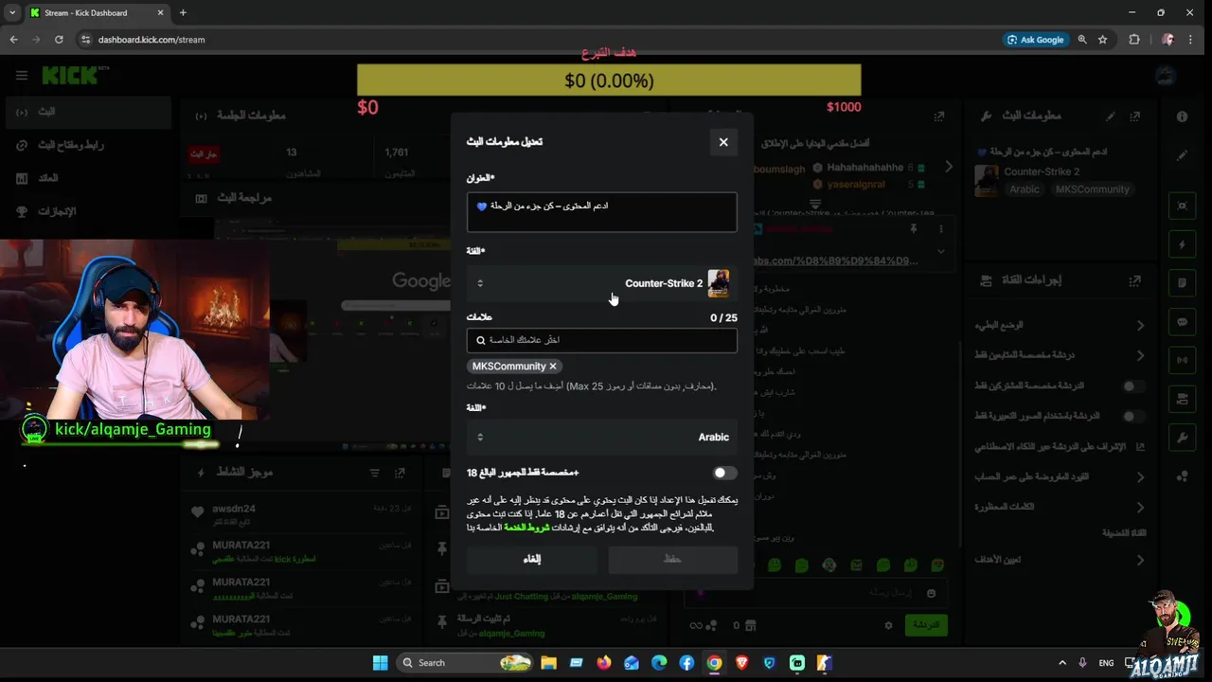Open Brave browser from the taskbar

click(741, 663)
